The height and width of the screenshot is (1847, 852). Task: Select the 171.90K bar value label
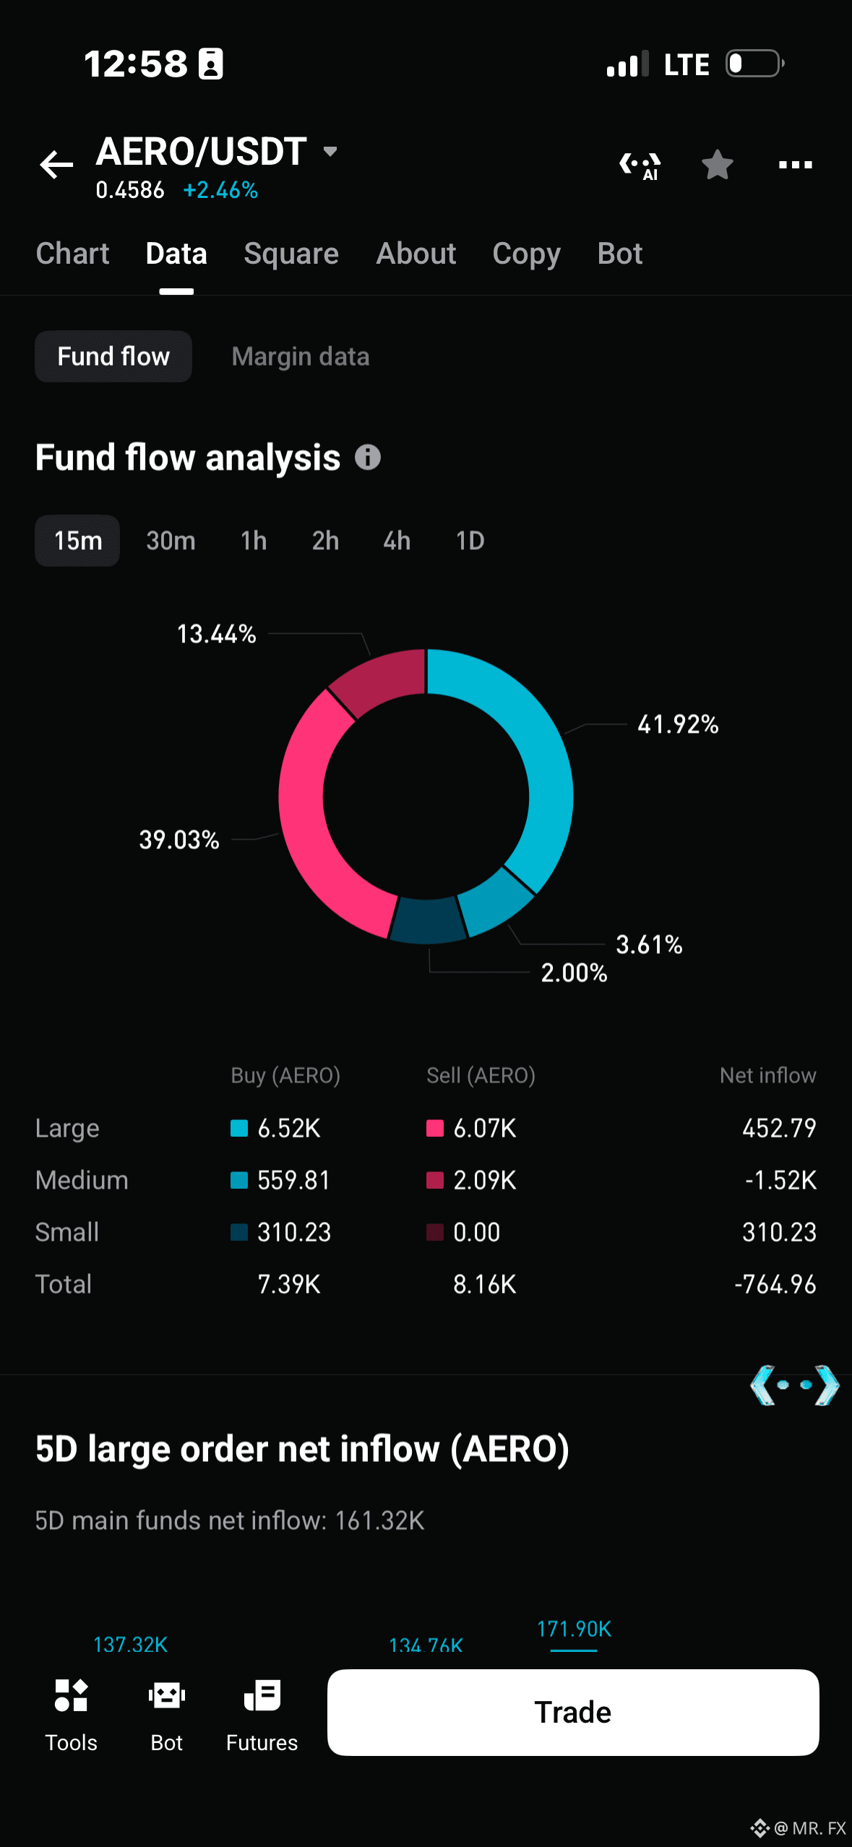click(x=574, y=1629)
